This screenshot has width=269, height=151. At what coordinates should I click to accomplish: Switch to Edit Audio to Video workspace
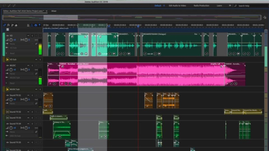point(177,6)
